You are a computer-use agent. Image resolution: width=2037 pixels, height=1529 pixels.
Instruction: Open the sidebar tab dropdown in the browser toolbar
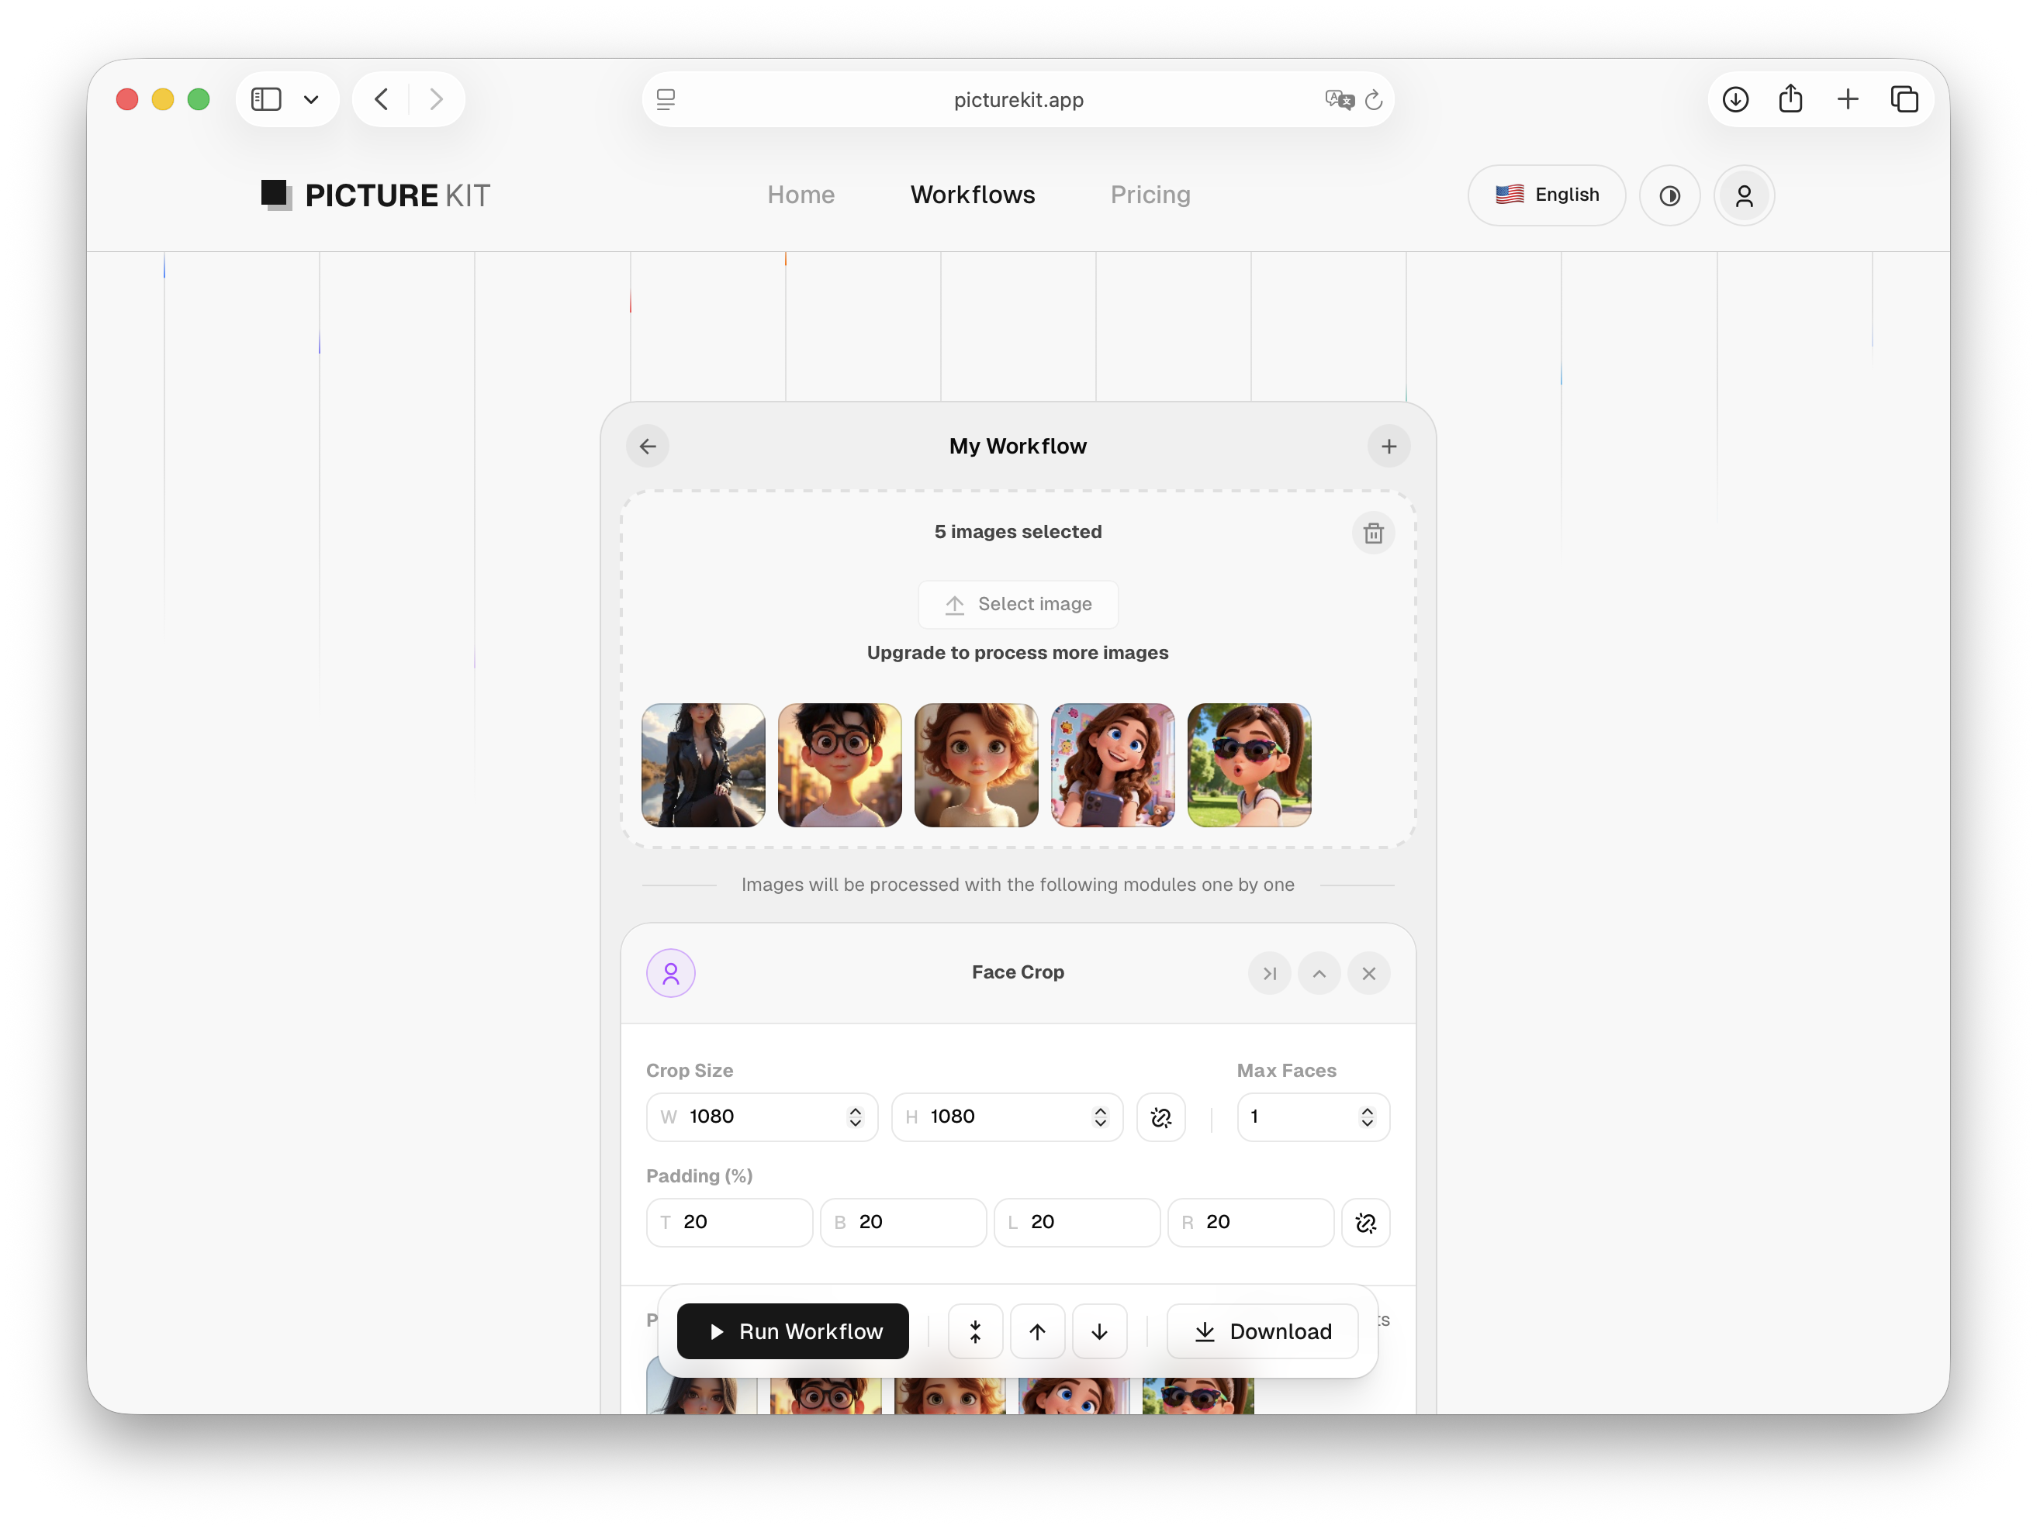click(310, 99)
